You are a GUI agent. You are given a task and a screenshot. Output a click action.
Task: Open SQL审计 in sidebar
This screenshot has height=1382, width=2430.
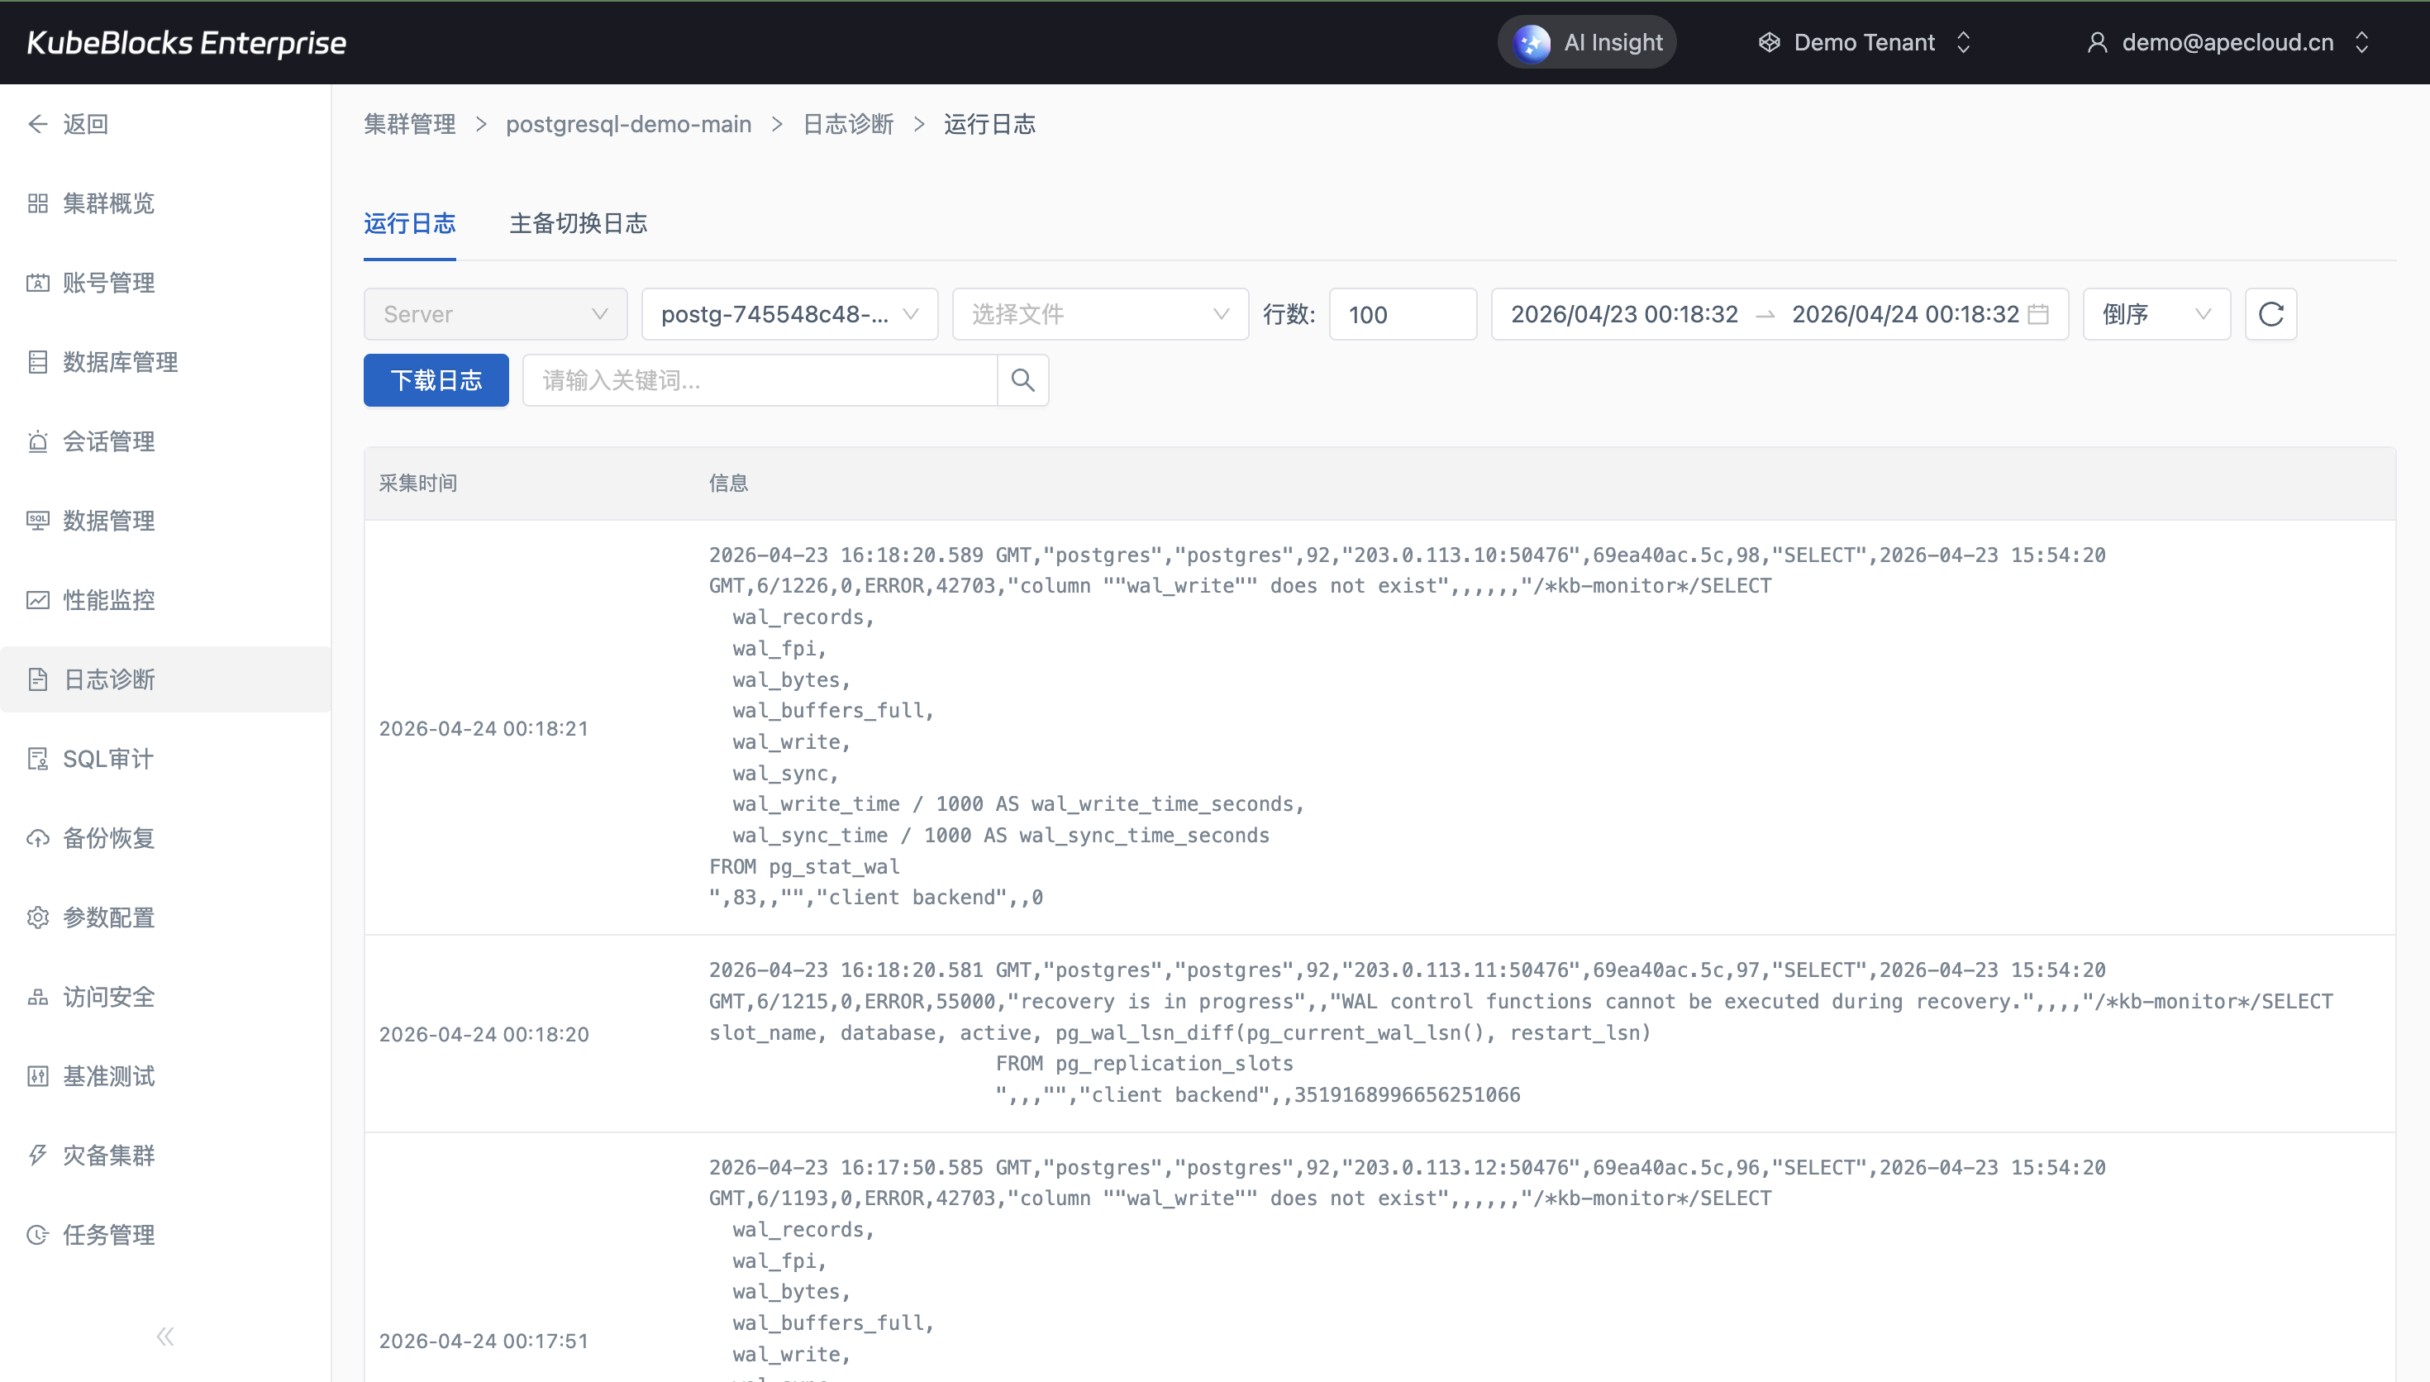107,759
